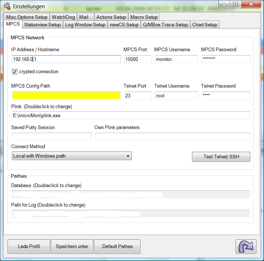Open the G/MBox Trace Setup tab
This screenshot has width=264, height=261.
[165, 25]
